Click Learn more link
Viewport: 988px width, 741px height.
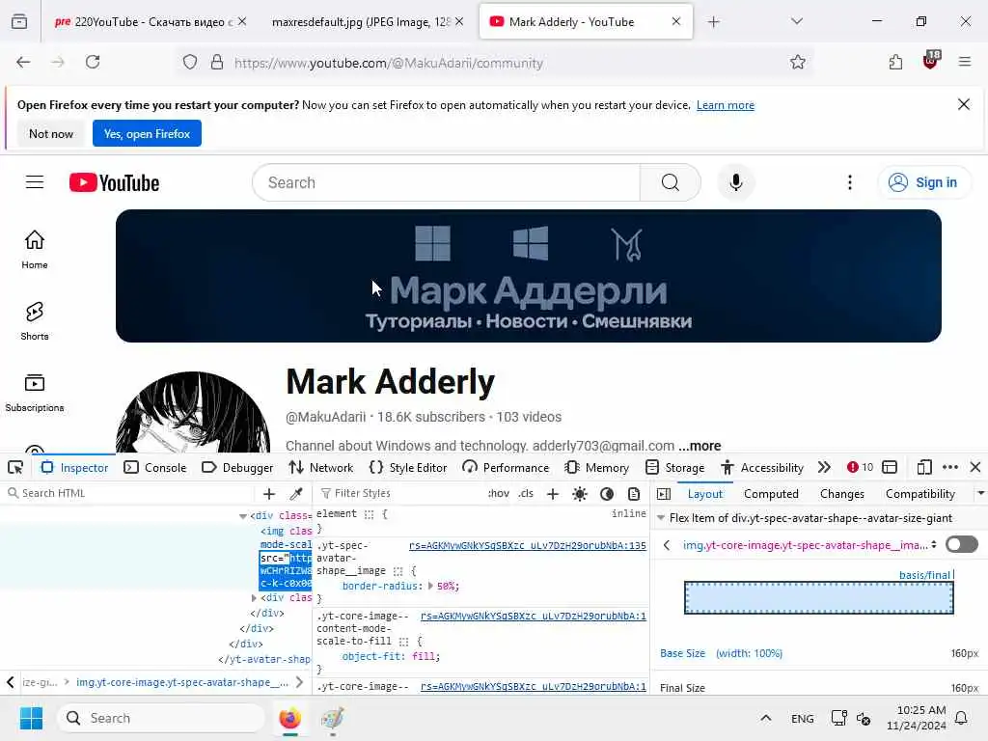(x=726, y=105)
